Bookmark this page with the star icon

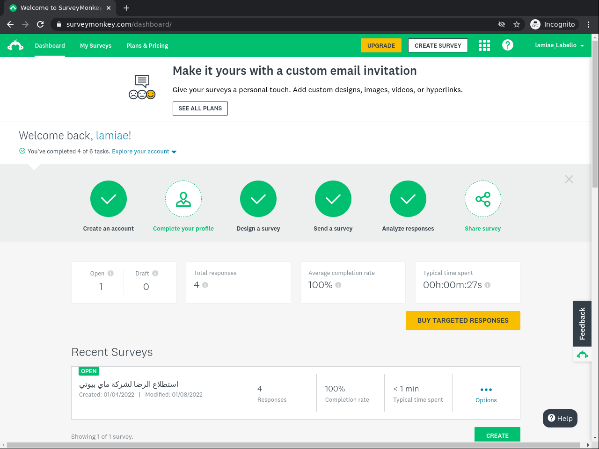(517, 24)
